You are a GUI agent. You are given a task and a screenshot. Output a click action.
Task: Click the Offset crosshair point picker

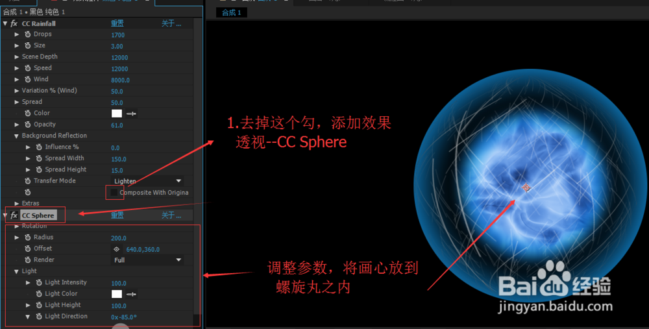tap(117, 249)
